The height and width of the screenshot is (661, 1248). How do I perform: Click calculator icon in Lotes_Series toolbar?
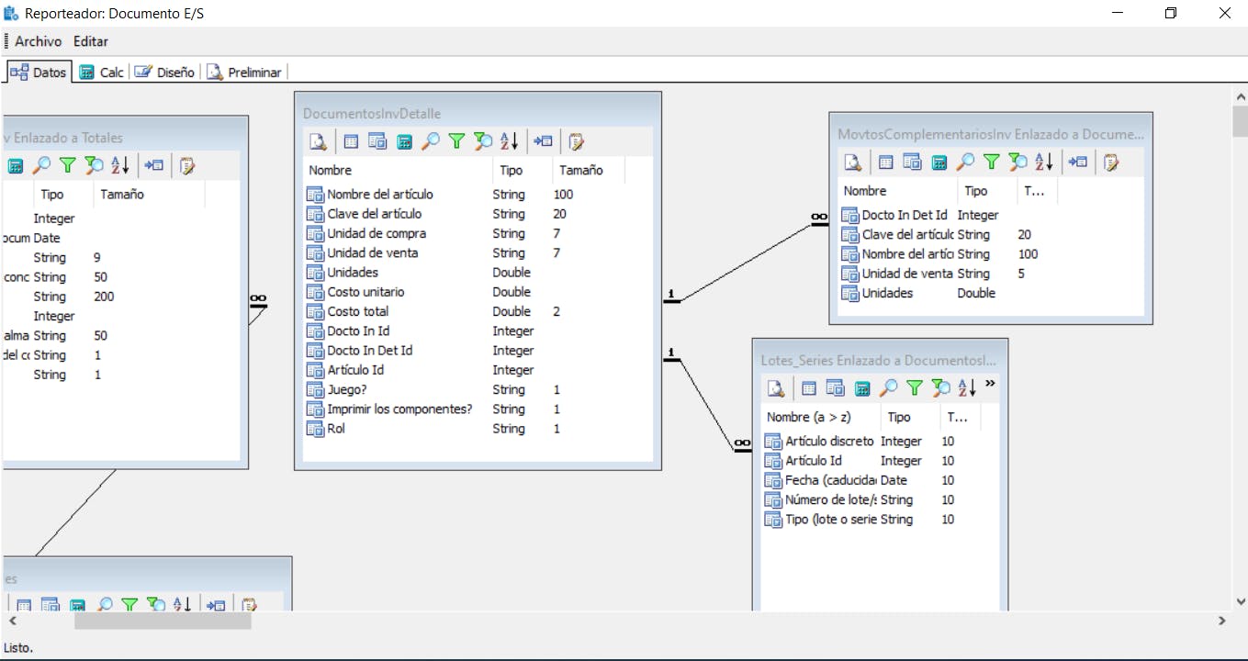click(x=861, y=388)
